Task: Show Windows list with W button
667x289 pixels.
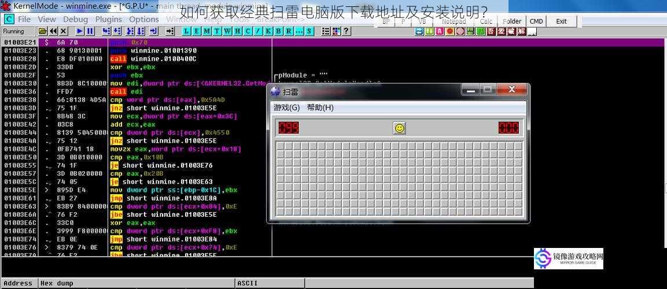Action: (x=227, y=31)
